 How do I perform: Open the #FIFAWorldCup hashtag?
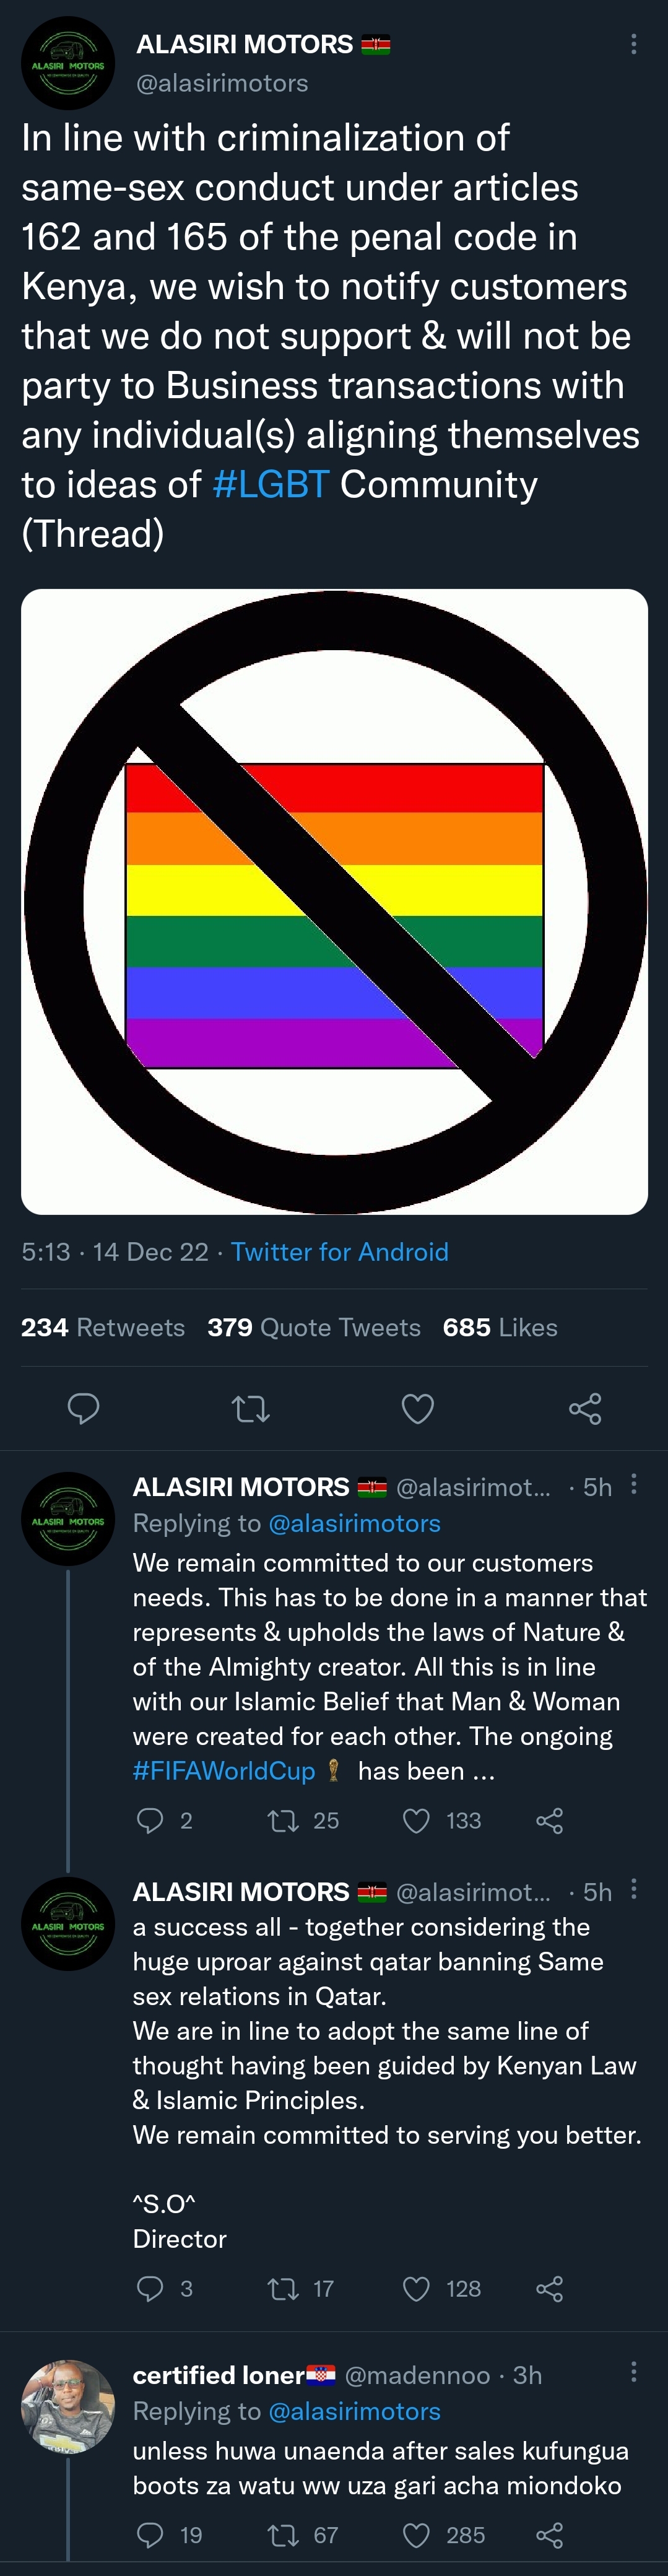224,1771
